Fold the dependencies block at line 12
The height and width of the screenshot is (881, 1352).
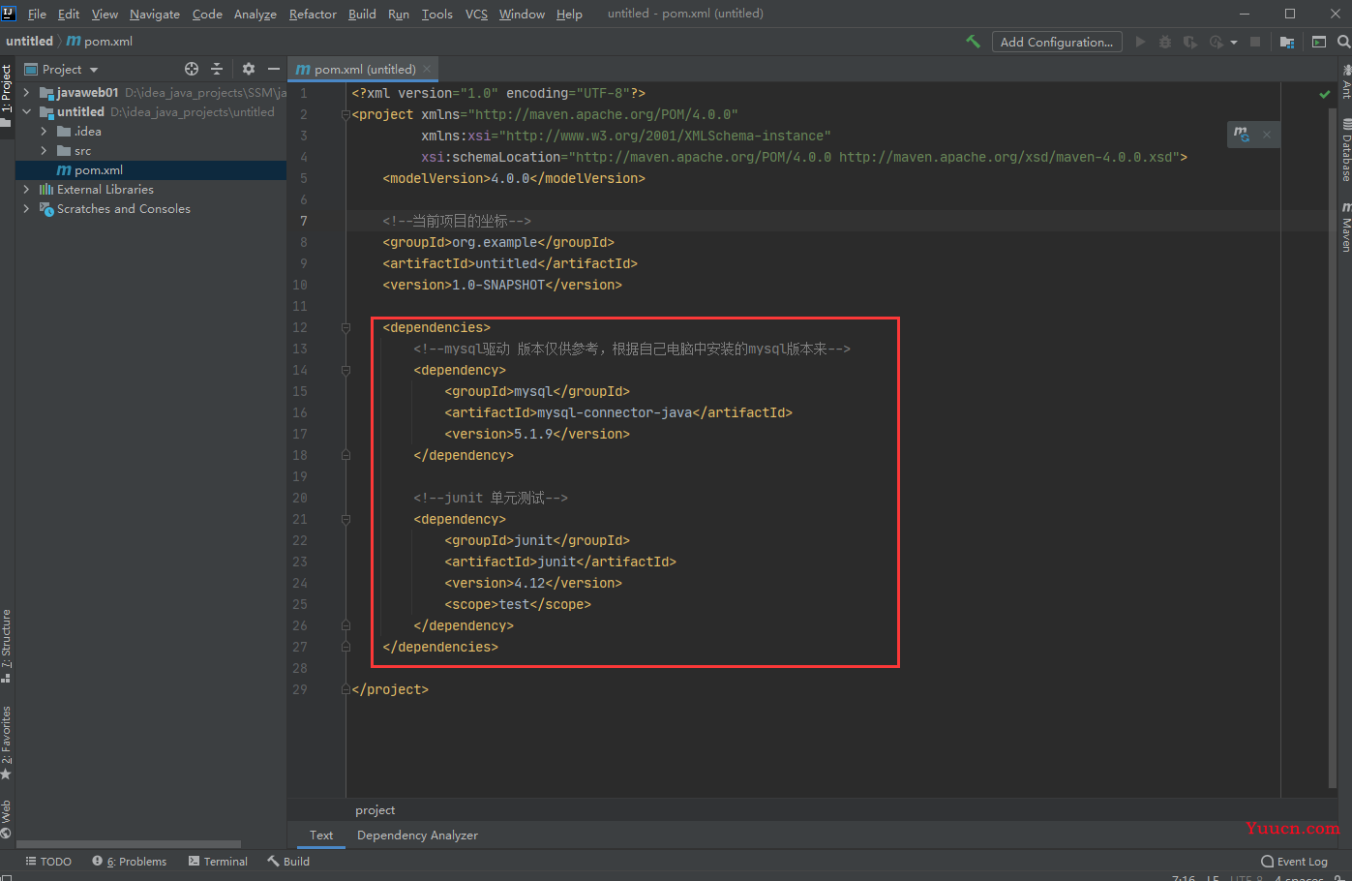click(x=346, y=328)
